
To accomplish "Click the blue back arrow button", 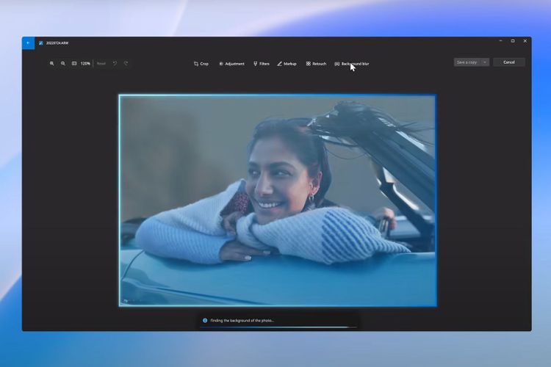I will pos(28,43).
